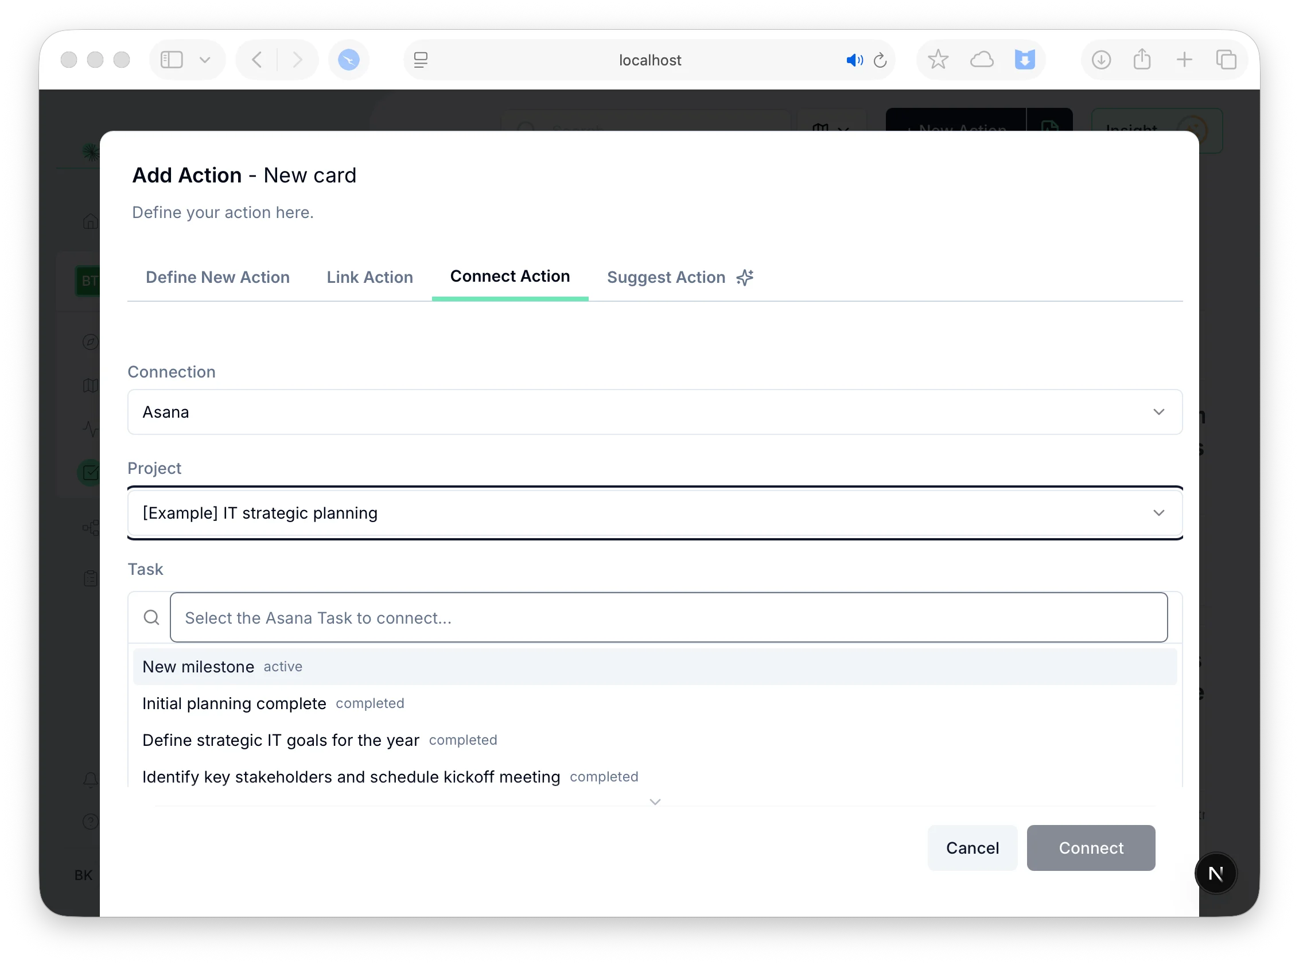Open the Next.js dev tools badge
The height and width of the screenshot is (965, 1299).
pyautogui.click(x=1215, y=873)
